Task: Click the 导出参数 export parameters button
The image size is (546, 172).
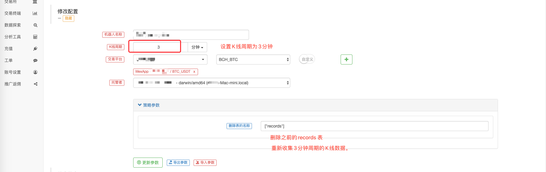Action: tap(178, 163)
